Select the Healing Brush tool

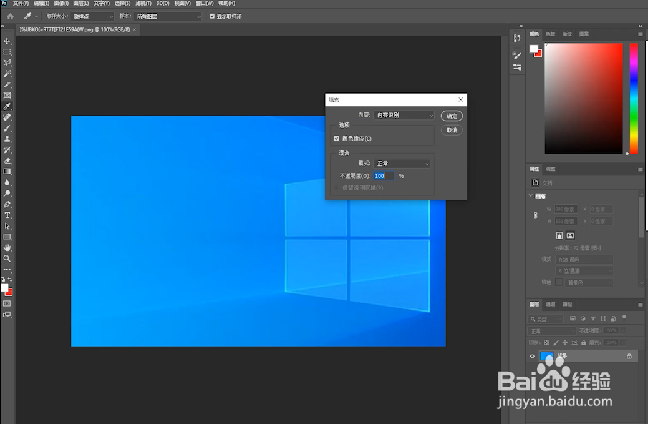coord(7,117)
